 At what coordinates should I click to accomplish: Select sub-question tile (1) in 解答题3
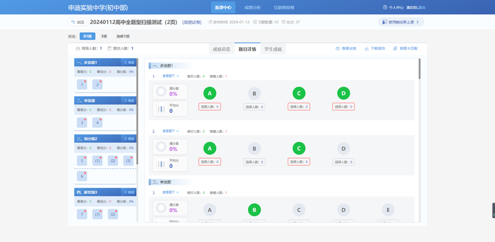pos(97,214)
